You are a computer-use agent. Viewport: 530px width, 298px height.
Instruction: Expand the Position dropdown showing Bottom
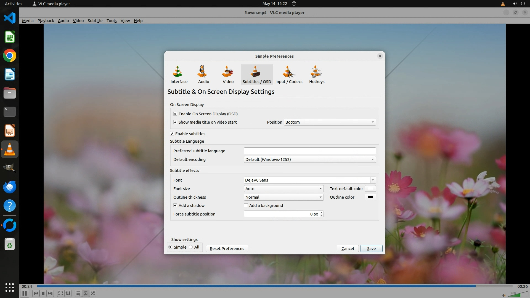click(330, 122)
